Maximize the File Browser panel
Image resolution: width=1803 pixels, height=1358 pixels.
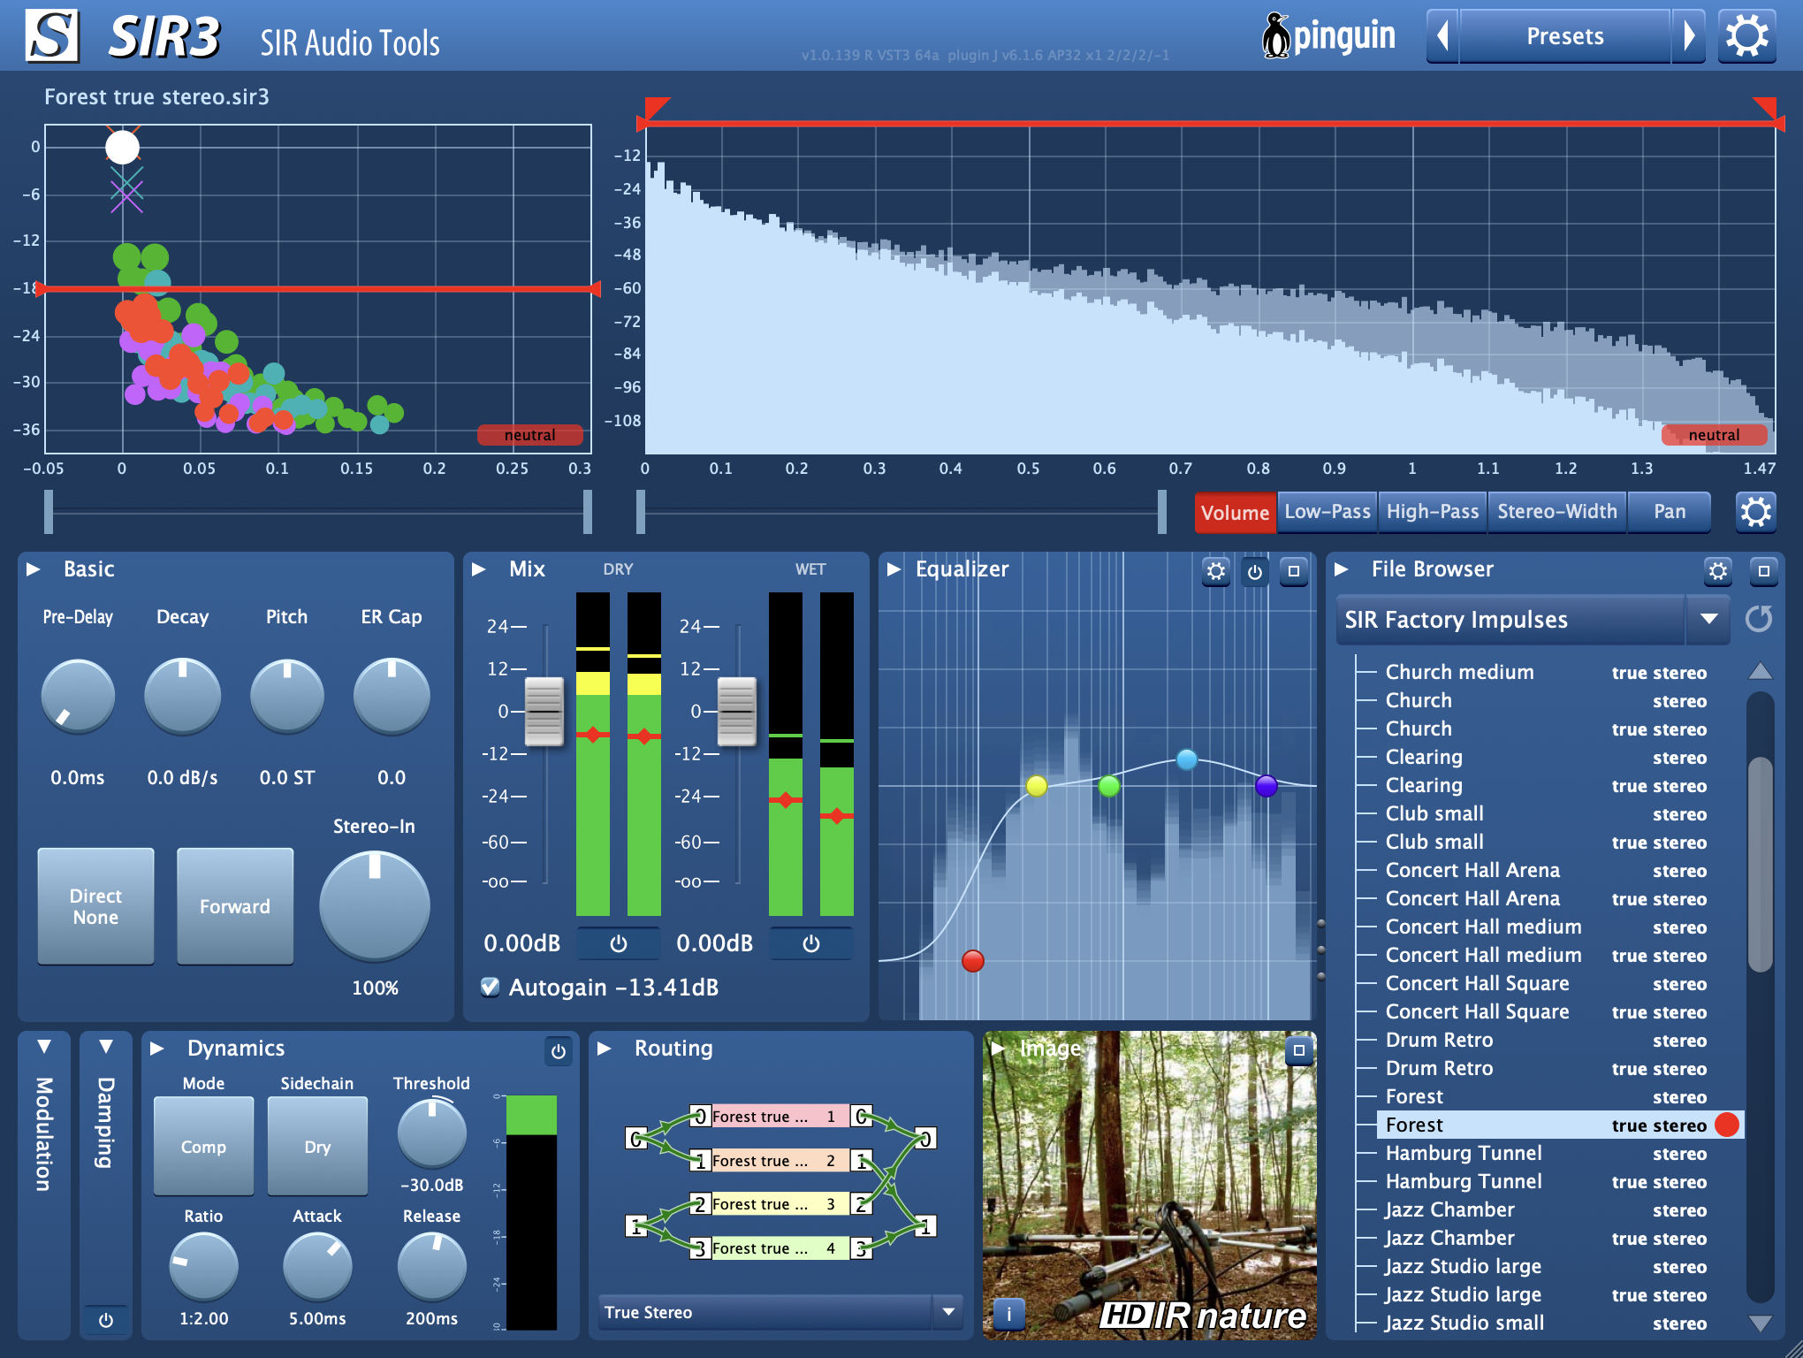click(1764, 571)
